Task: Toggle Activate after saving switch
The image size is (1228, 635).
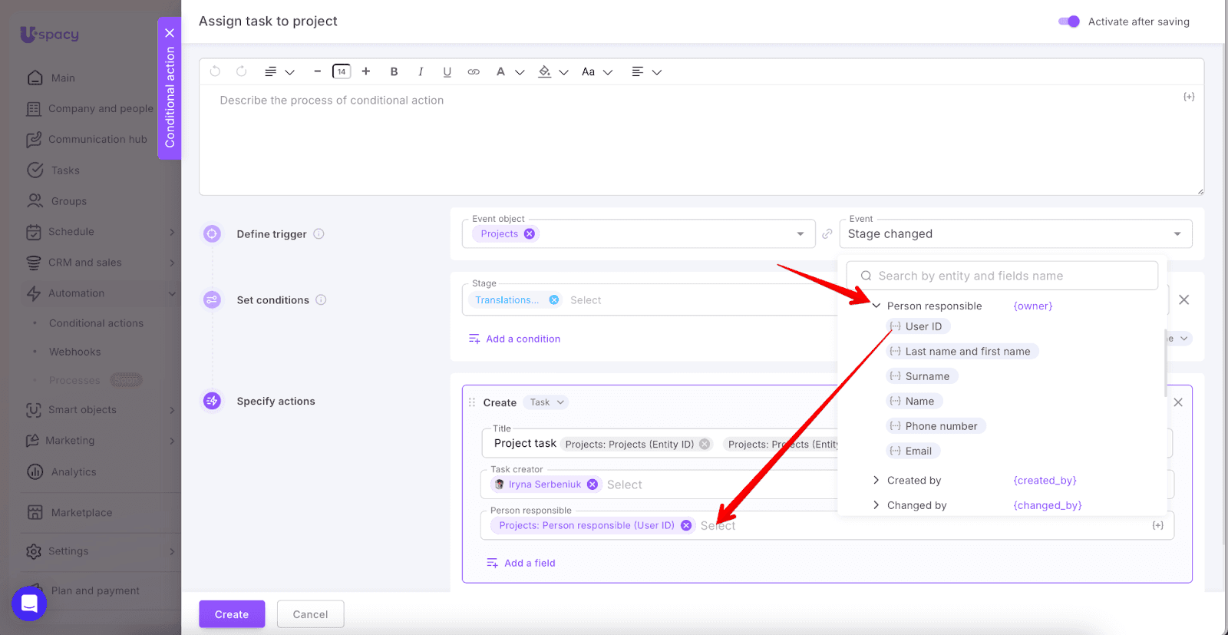Action: pos(1068,21)
